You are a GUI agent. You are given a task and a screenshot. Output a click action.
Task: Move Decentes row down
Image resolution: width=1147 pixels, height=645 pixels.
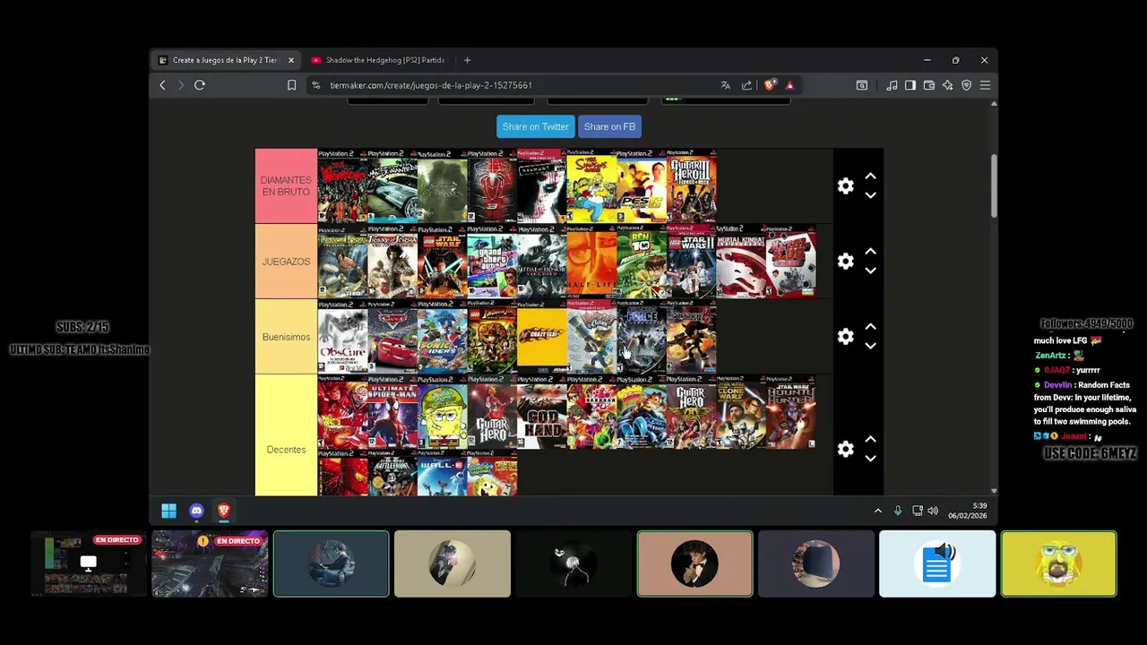coord(870,459)
